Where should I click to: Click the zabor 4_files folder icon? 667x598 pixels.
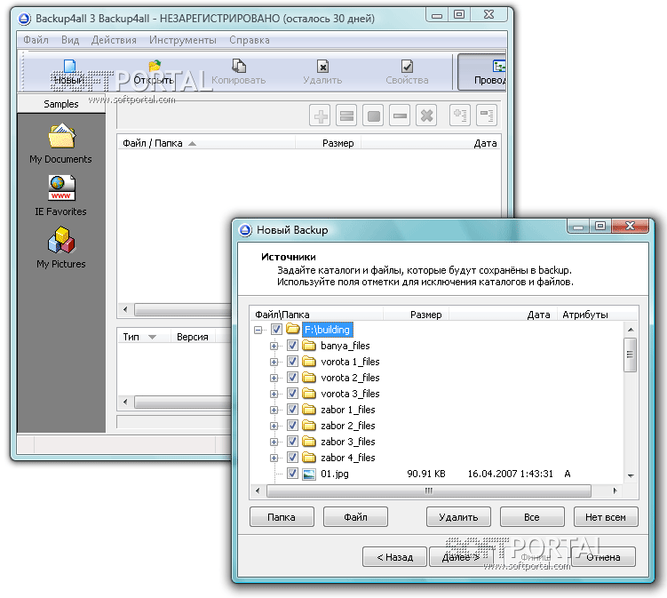tap(309, 458)
